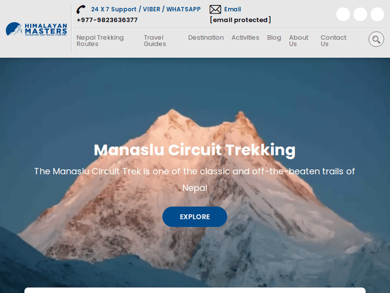Open the About Us page
This screenshot has height=293, width=390.
point(298,41)
